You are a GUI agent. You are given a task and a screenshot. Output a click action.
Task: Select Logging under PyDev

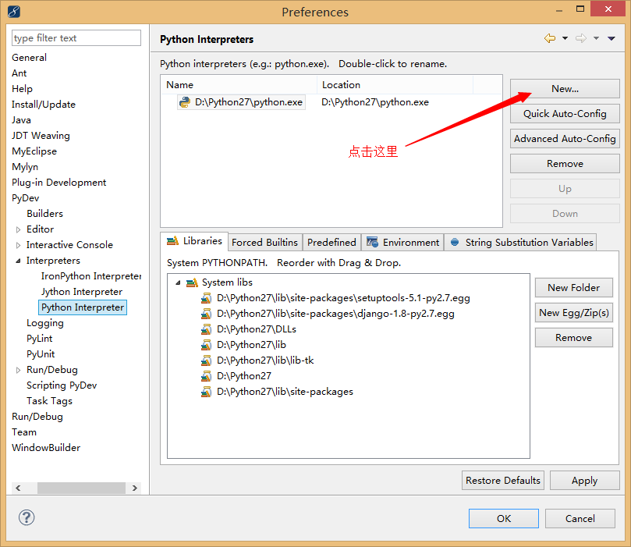pos(45,323)
